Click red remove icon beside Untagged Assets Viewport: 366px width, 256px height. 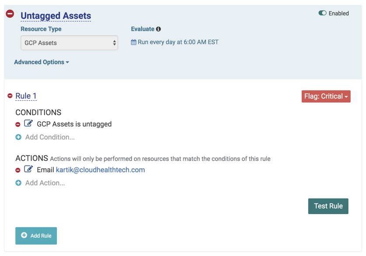(x=10, y=14)
